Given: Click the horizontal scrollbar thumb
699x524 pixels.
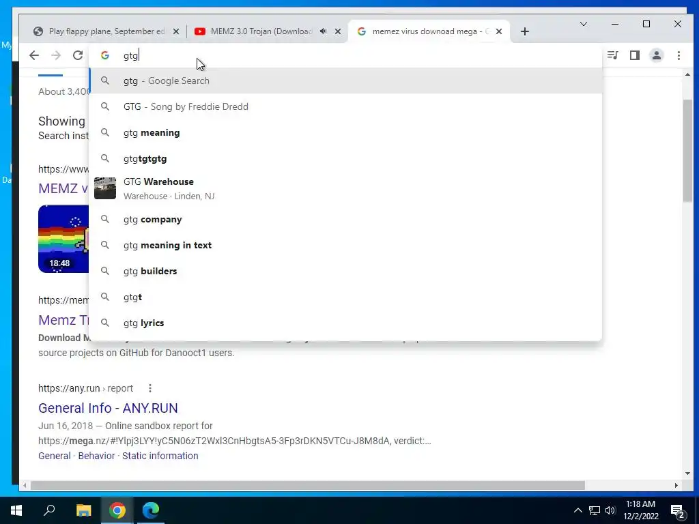Looking at the screenshot, I should point(308,485).
